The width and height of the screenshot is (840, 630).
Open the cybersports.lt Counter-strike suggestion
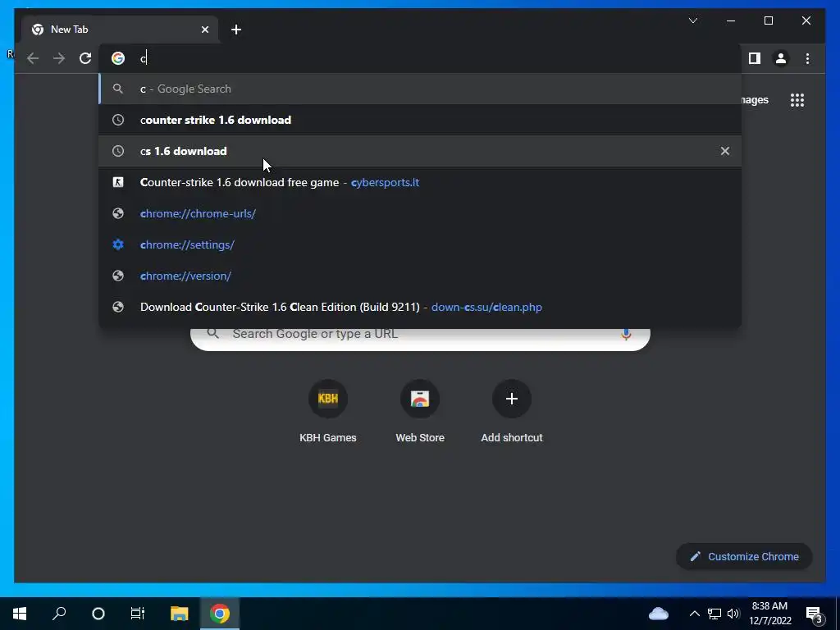[x=421, y=182]
